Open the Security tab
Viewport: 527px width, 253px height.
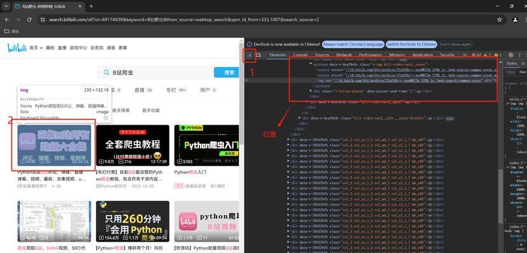pos(447,55)
